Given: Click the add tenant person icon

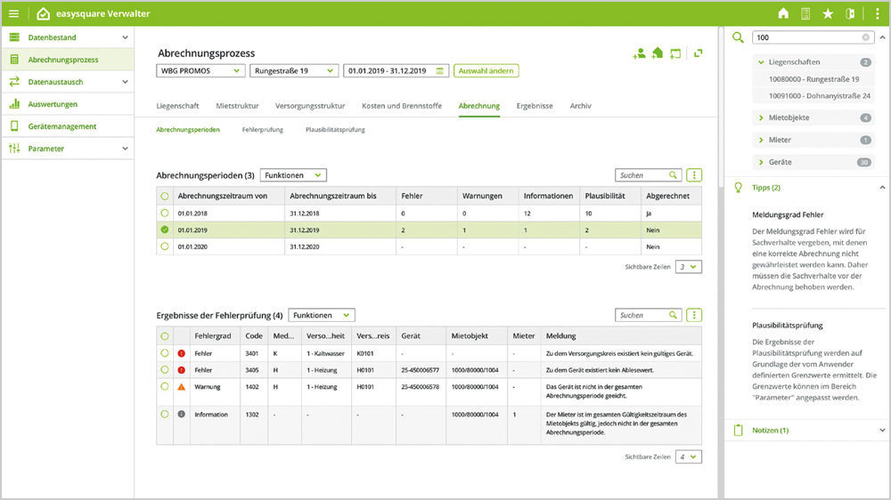Looking at the screenshot, I should tap(639, 53).
